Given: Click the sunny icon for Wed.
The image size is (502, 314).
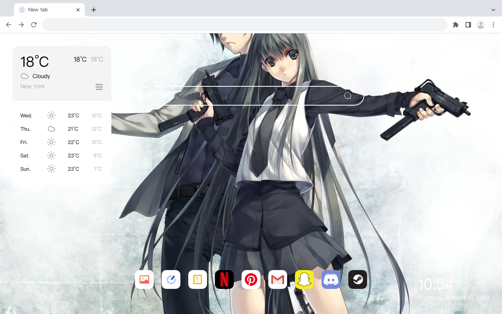Looking at the screenshot, I should (51, 115).
